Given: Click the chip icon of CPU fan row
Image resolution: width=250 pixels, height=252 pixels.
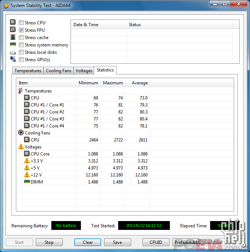Looking at the screenshot, I should click(x=27, y=140).
